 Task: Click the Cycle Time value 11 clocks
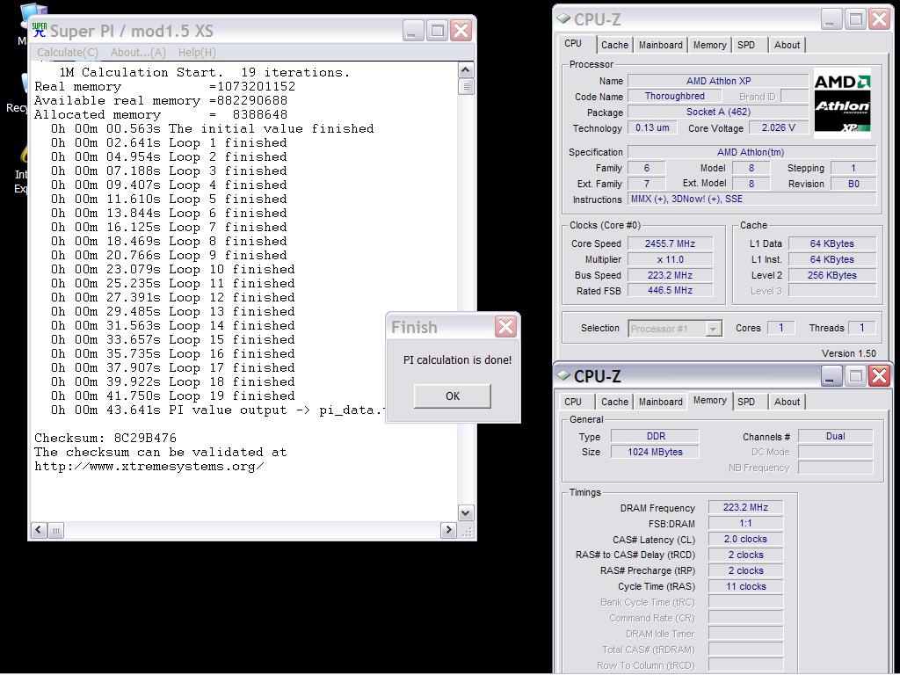pyautogui.click(x=745, y=586)
